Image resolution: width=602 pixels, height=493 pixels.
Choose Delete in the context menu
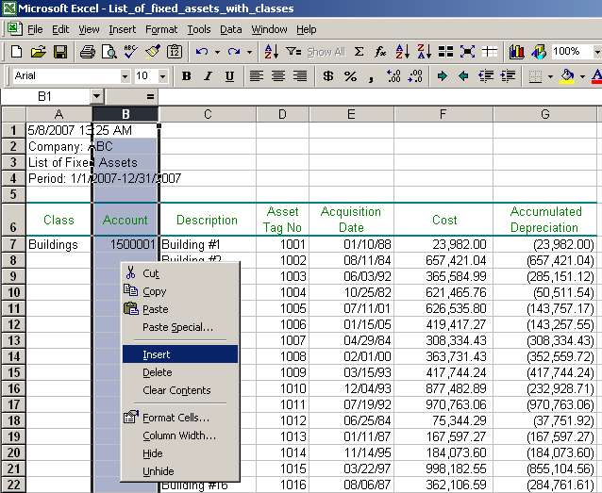[x=180, y=372]
